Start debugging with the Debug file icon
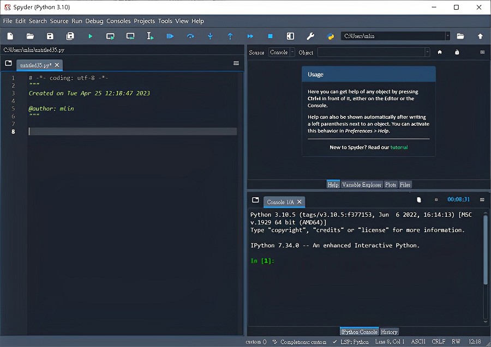This screenshot has height=347, width=491. pos(170,36)
